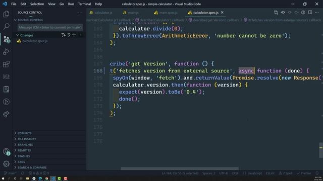Switch to the main.js tab

131,13
